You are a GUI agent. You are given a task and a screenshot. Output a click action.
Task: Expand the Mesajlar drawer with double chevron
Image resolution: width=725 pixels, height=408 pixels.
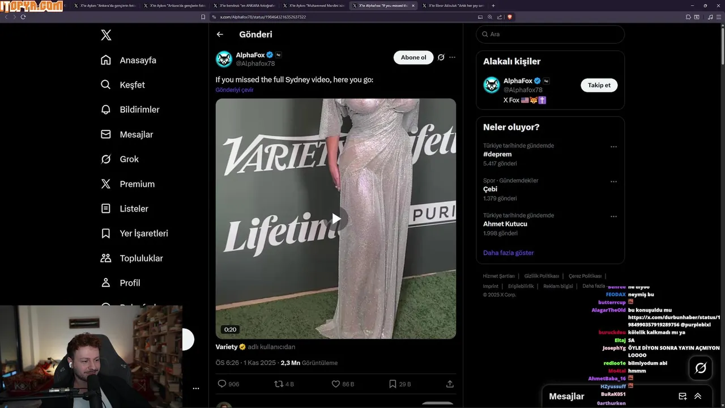click(698, 396)
